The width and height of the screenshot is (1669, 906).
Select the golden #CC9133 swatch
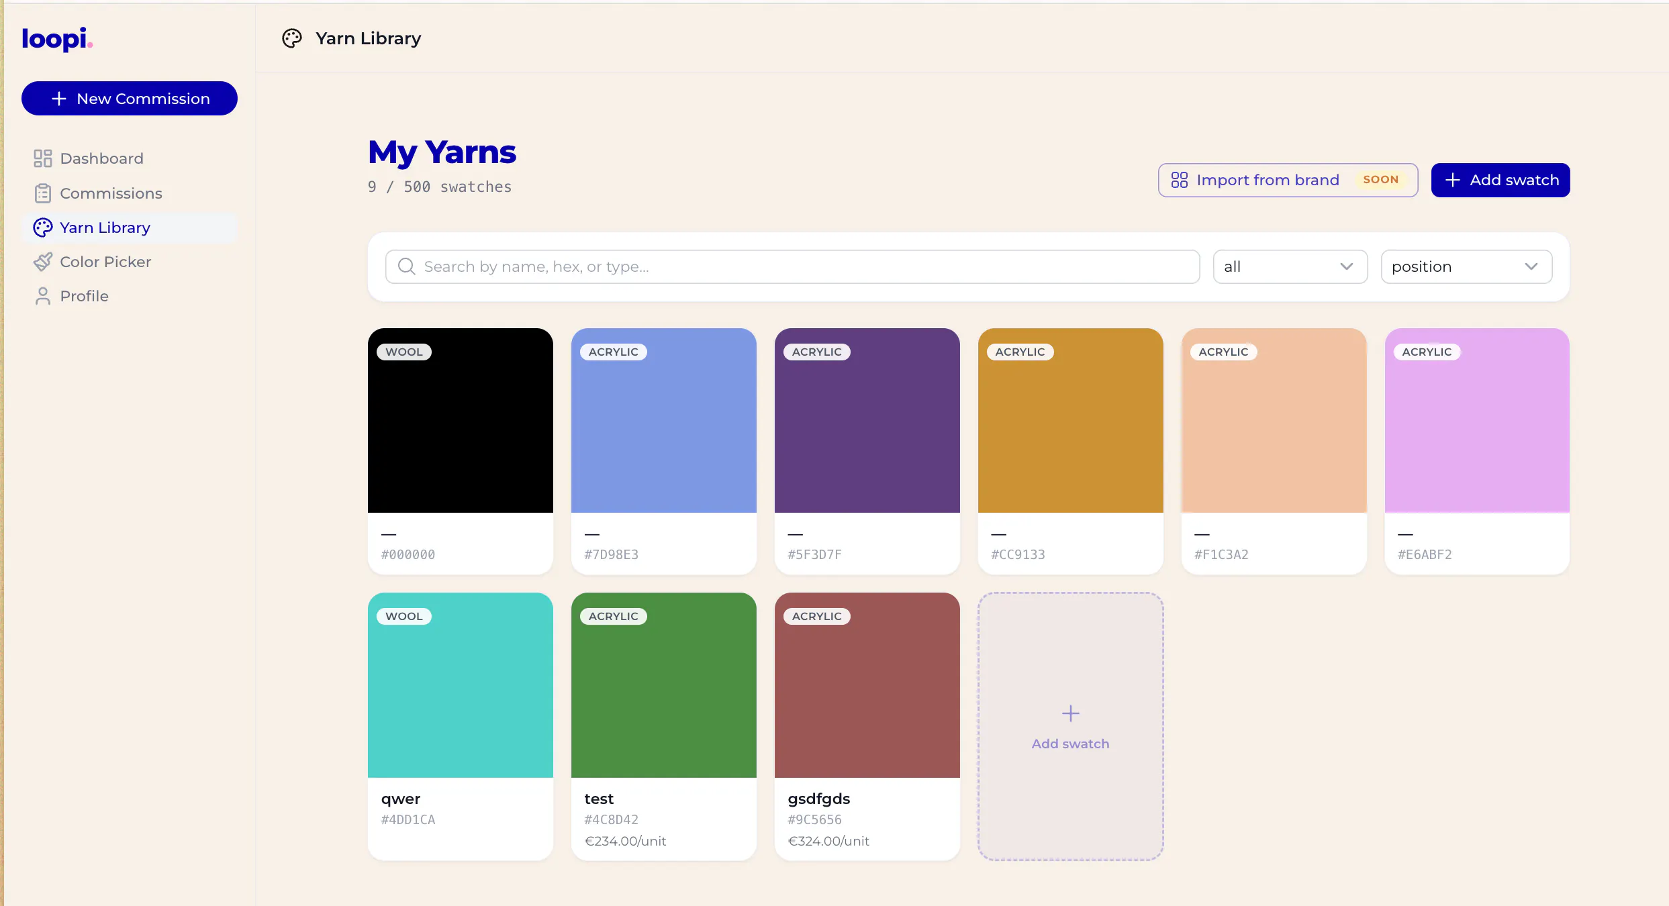coord(1071,451)
